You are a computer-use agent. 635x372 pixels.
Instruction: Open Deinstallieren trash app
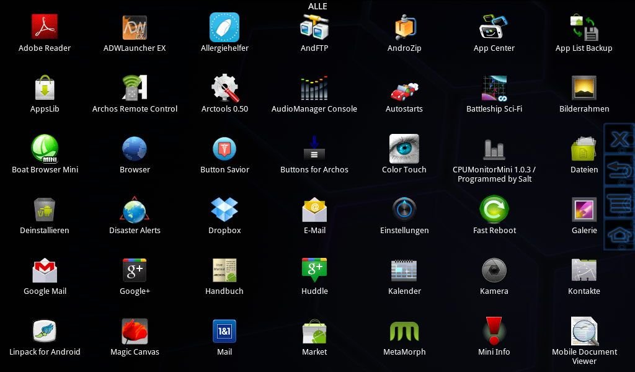coord(45,210)
